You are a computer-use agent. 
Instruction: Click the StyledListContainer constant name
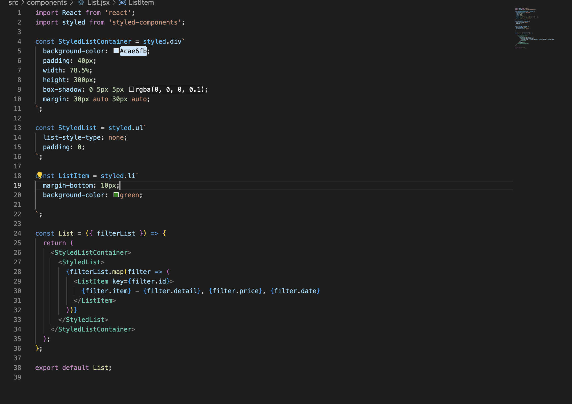[x=95, y=42]
